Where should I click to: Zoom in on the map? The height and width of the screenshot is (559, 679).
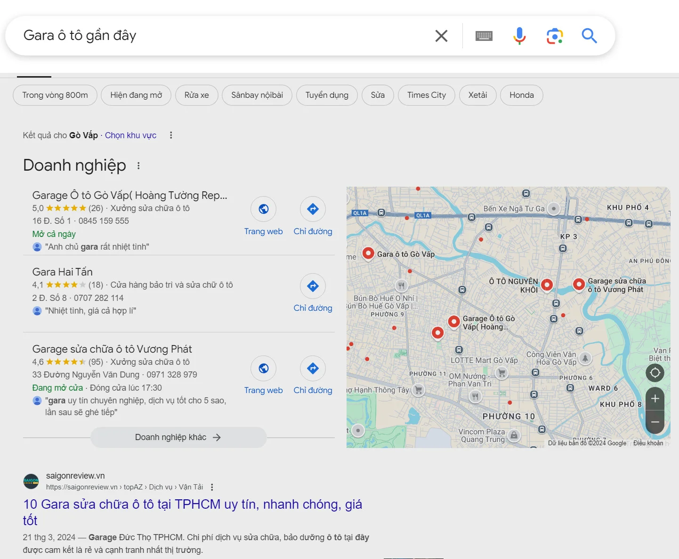pyautogui.click(x=655, y=399)
